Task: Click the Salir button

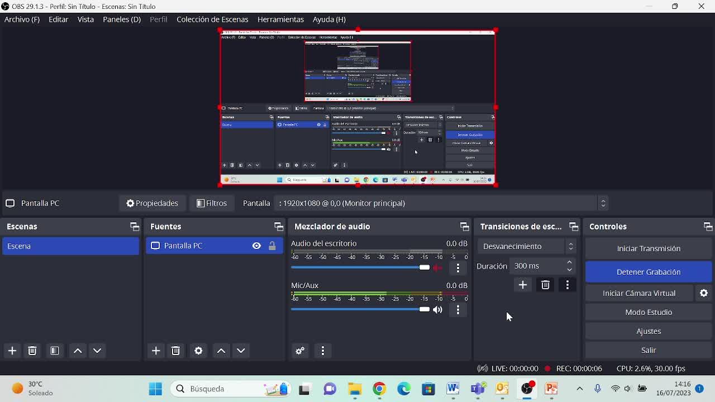Action: [x=649, y=350]
